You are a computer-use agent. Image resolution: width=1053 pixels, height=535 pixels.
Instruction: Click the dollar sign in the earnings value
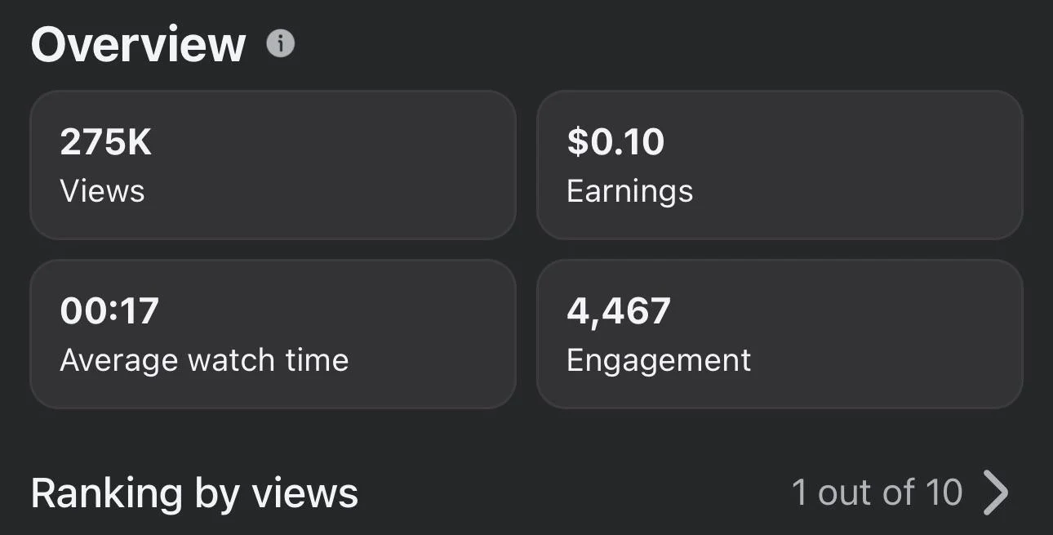(x=577, y=142)
